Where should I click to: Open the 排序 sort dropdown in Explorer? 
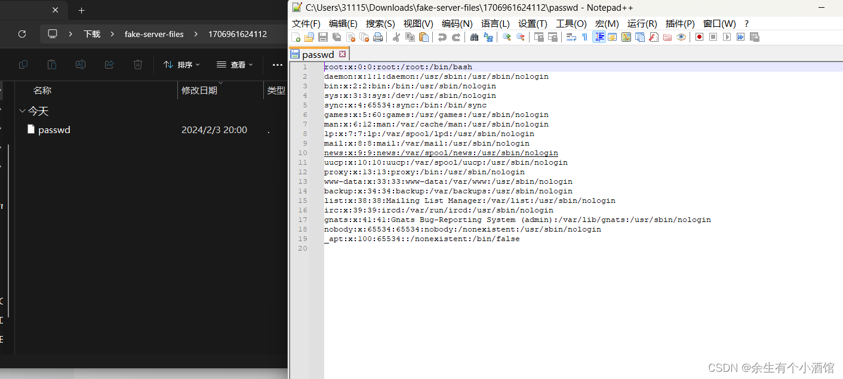(181, 64)
